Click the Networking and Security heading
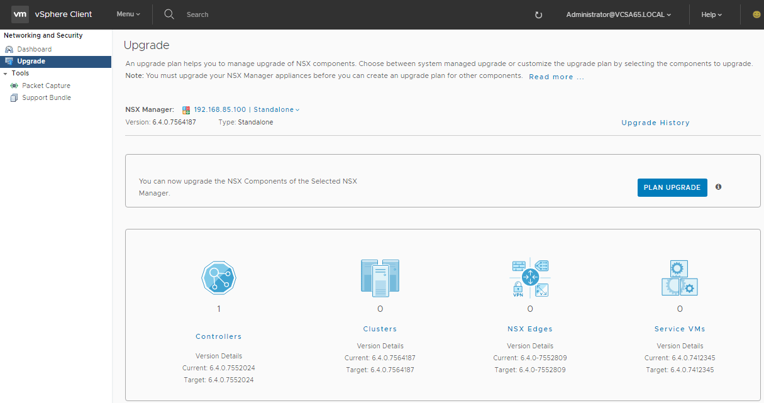This screenshot has width=764, height=403. (43, 35)
